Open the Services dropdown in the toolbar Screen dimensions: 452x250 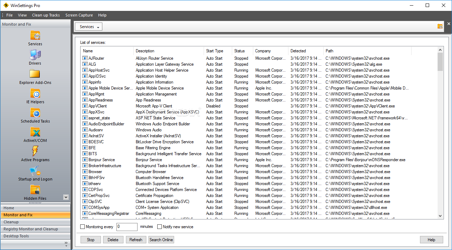[89, 27]
